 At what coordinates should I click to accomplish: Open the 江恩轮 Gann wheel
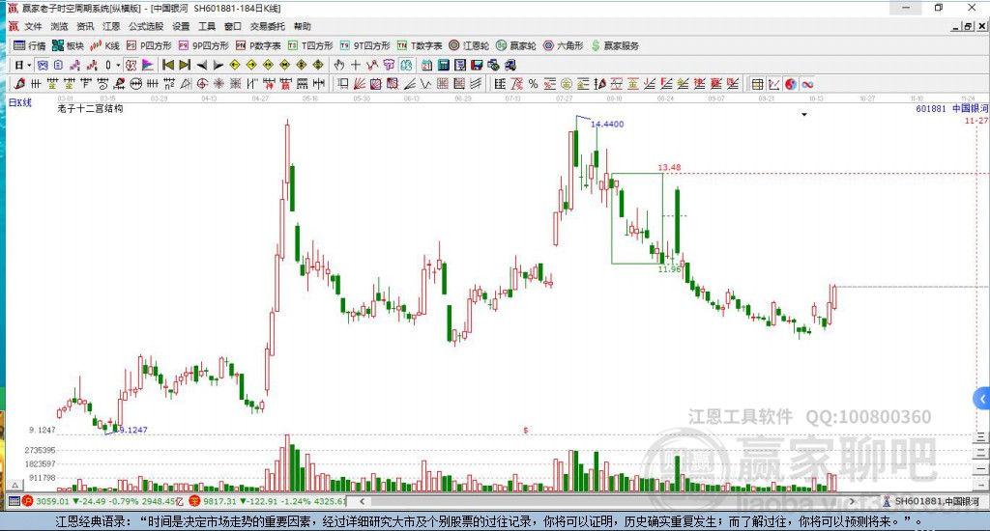click(469, 45)
